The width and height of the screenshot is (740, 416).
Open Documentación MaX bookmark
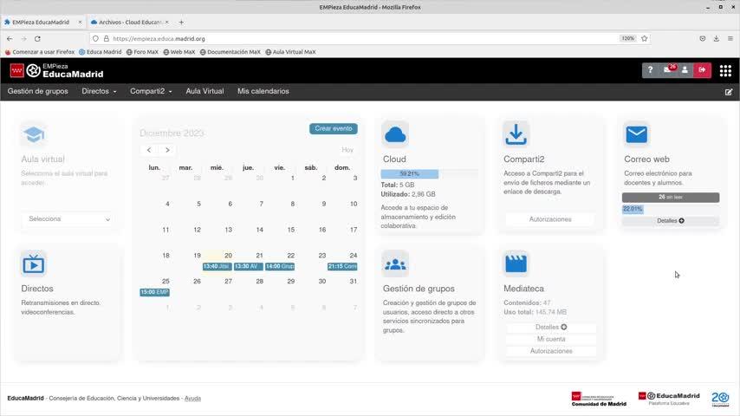pyautogui.click(x=230, y=52)
